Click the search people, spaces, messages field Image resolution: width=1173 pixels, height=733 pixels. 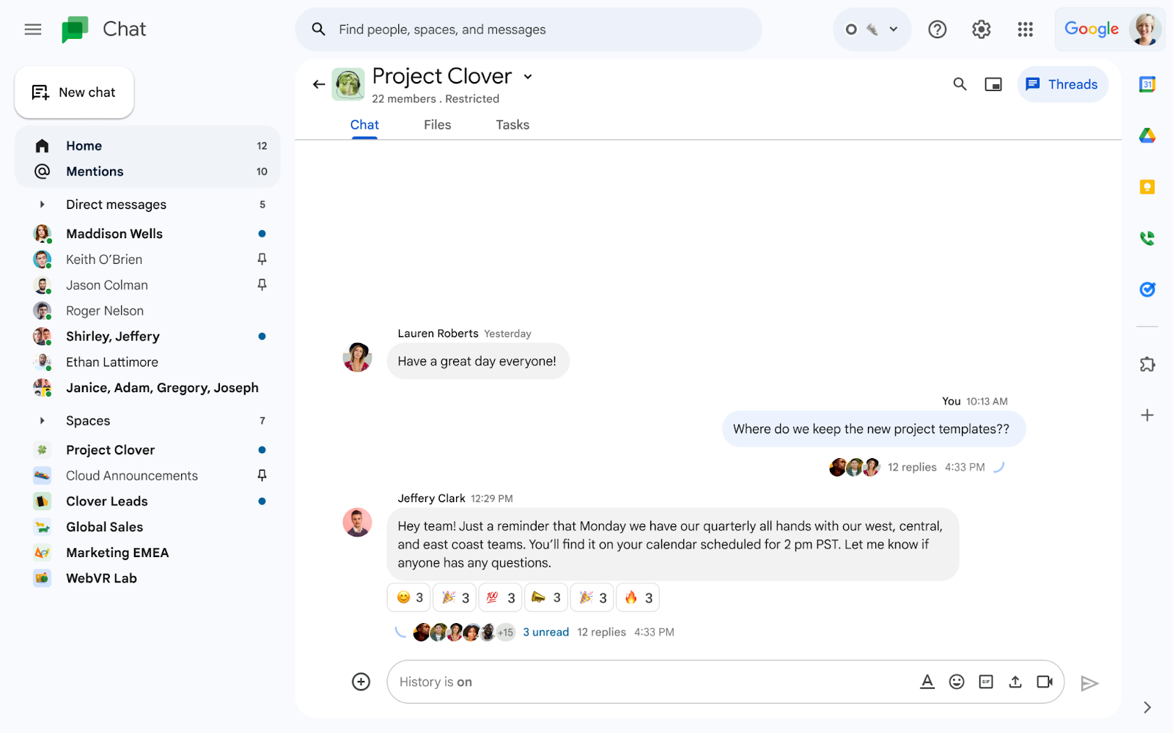(x=529, y=29)
